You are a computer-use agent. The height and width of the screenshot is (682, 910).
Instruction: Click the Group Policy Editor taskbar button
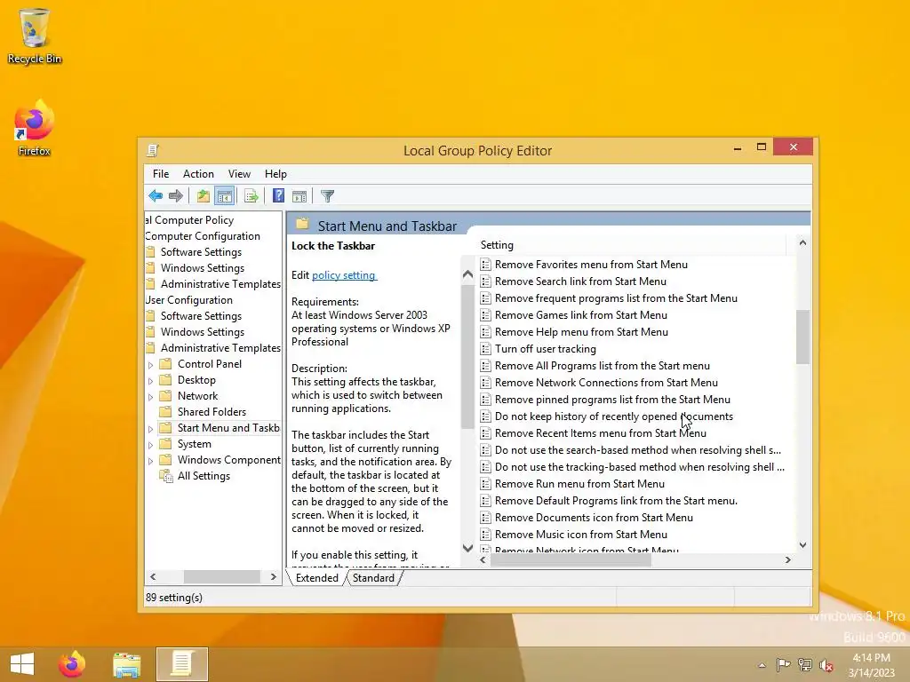tap(181, 664)
